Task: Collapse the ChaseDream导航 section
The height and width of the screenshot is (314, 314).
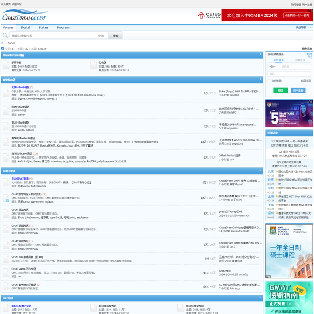Action: click(x=260, y=54)
